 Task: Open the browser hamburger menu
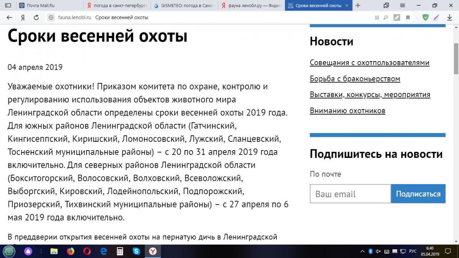[x=403, y=5]
